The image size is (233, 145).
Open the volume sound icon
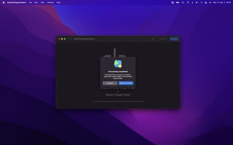(x=197, y=2)
